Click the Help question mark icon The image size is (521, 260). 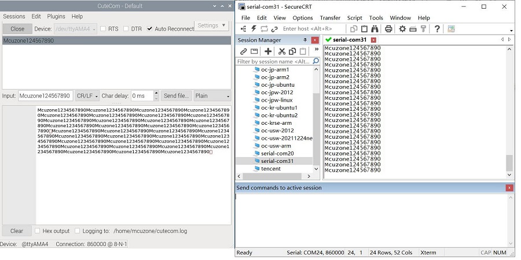point(437,29)
